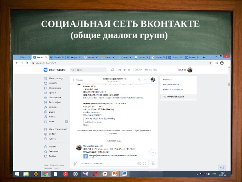Open Market in VK sidebar
Viewport: 242px width, 182px height.
50,147
